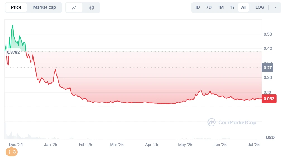Image resolution: width=285 pixels, height=158 pixels.
Task: Click the Jul '25 axis label
Action: 253,145
